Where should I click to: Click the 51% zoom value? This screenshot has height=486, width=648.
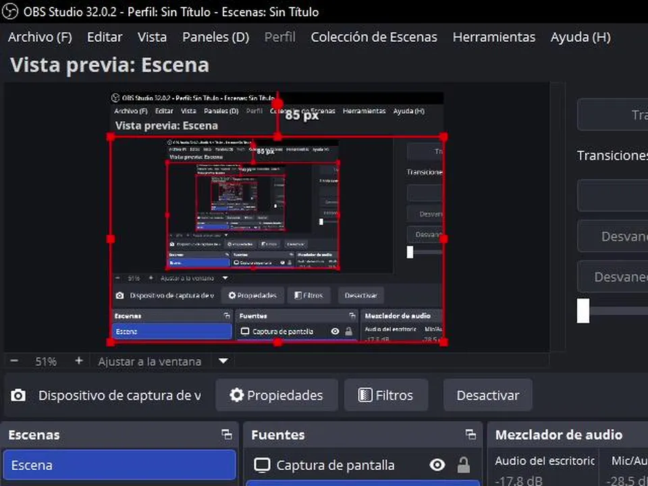[x=45, y=362]
